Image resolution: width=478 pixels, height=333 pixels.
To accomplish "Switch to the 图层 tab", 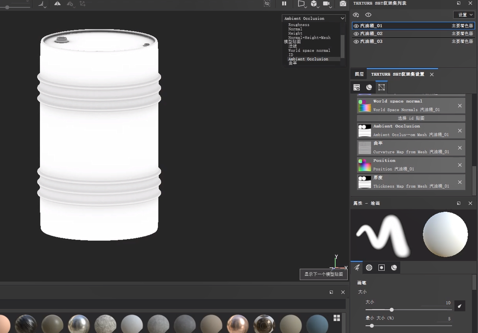I will (x=359, y=74).
